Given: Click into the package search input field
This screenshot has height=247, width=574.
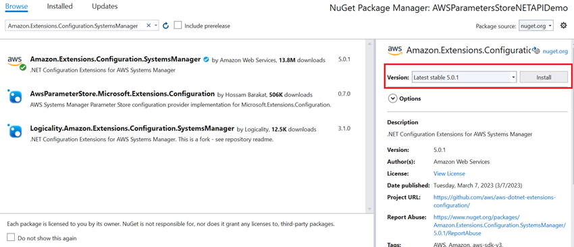Looking at the screenshot, I should point(76,26).
